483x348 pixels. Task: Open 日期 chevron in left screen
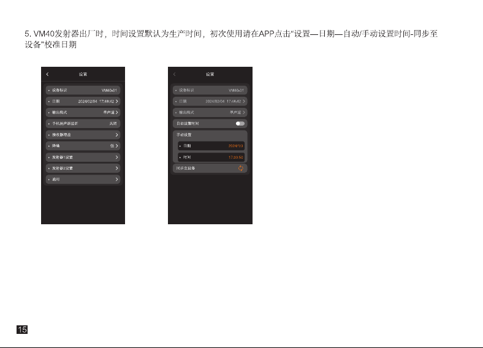tap(116, 101)
